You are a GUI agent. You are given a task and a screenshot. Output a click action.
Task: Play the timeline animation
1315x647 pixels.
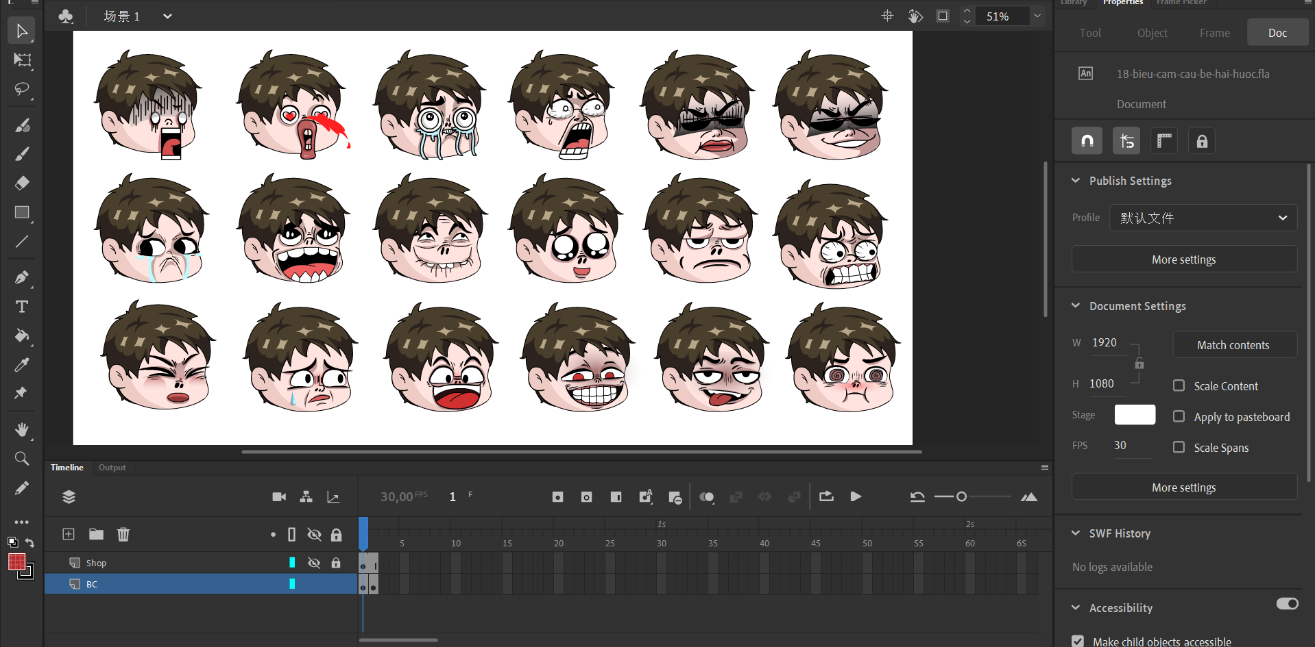(x=856, y=496)
